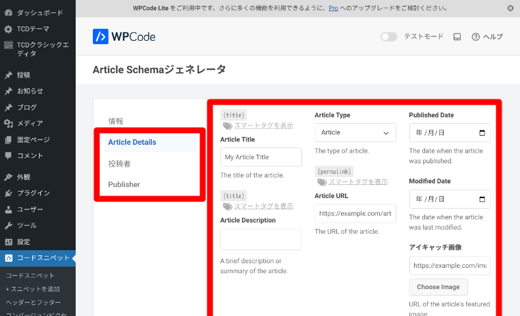Open the Appearance brush icon (外観)
520x316 pixels.
tap(9, 177)
